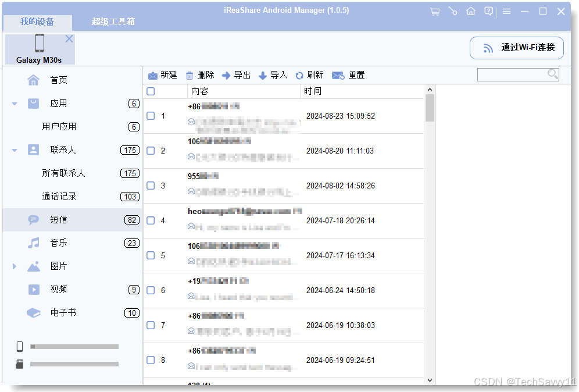579x392 pixels.
Task: Check the checkbox for message 3
Action: click(x=151, y=186)
